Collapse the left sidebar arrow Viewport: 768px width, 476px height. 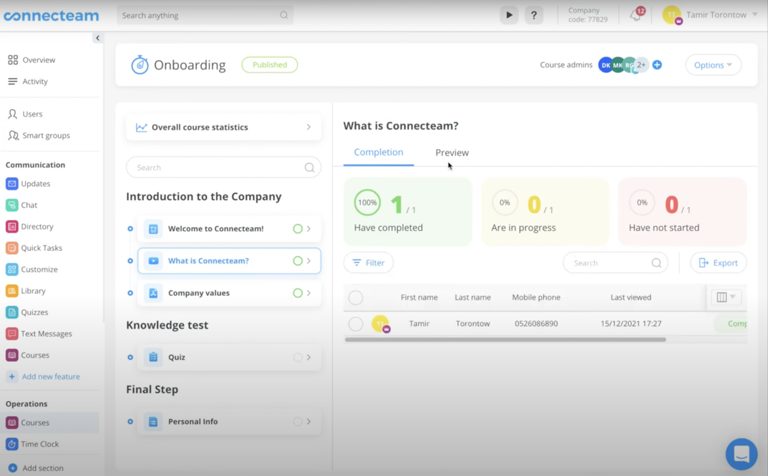click(x=98, y=38)
